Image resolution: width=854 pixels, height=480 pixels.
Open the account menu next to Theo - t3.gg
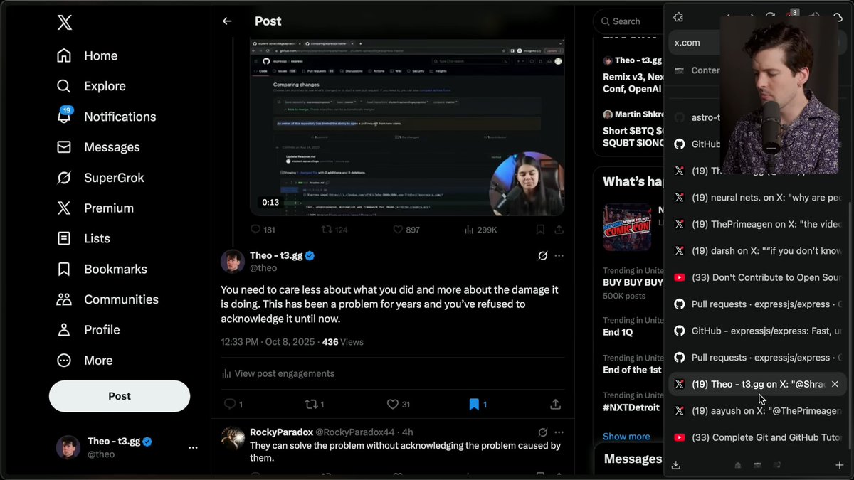pyautogui.click(x=193, y=447)
